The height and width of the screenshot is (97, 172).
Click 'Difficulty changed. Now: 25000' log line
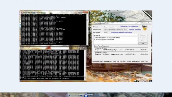point(43,30)
